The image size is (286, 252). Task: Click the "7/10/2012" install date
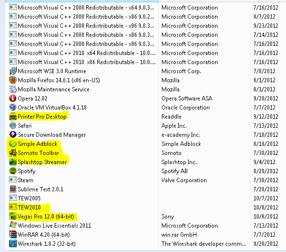click(x=266, y=135)
